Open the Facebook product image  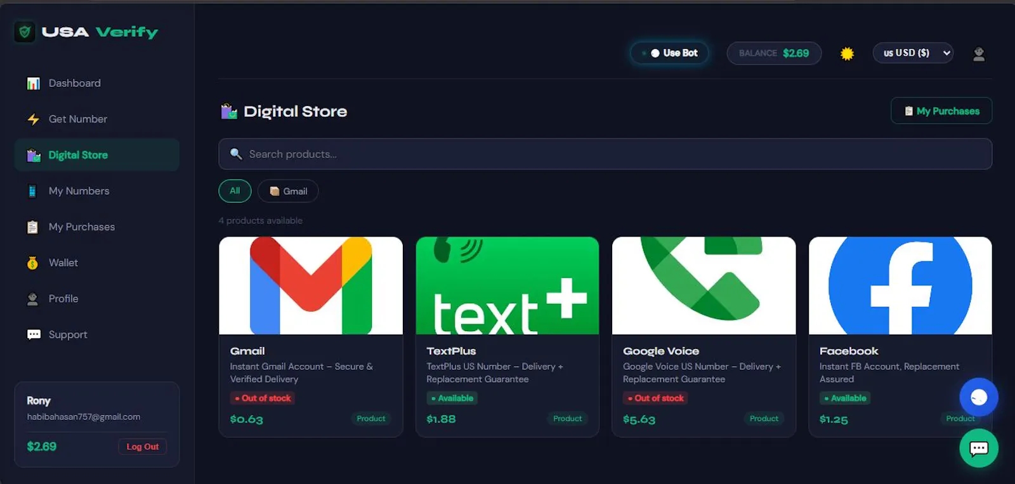(900, 285)
